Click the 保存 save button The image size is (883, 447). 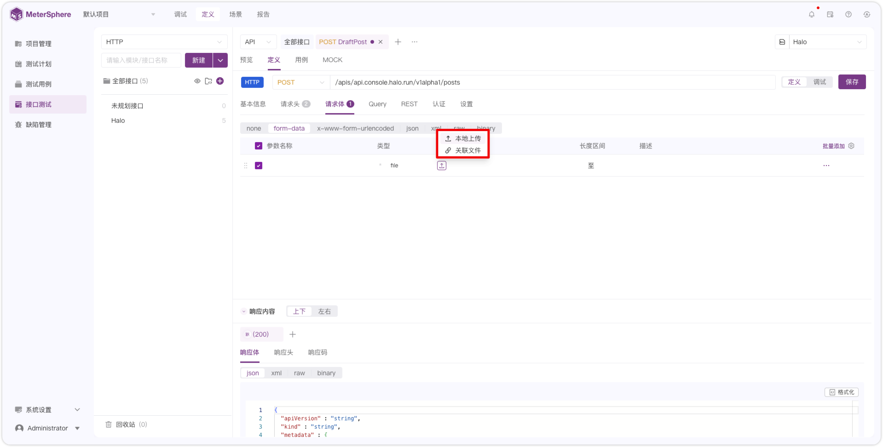click(852, 82)
